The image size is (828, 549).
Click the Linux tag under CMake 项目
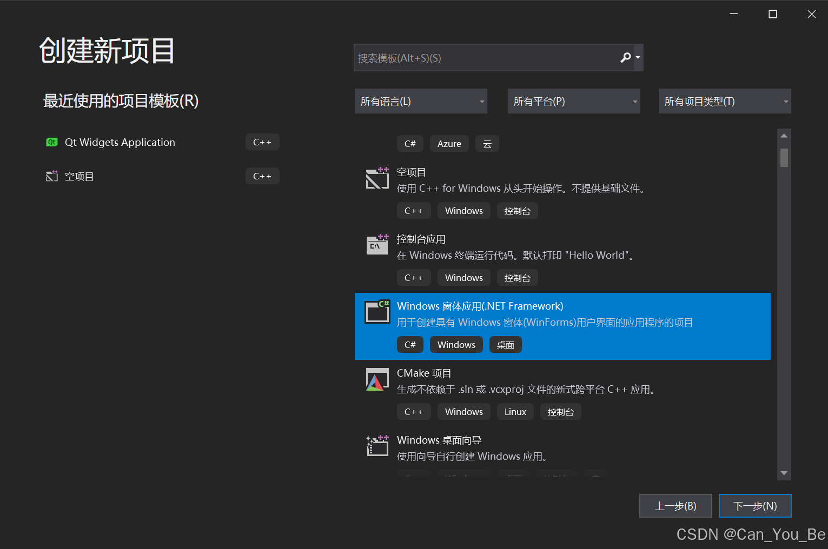(x=515, y=411)
